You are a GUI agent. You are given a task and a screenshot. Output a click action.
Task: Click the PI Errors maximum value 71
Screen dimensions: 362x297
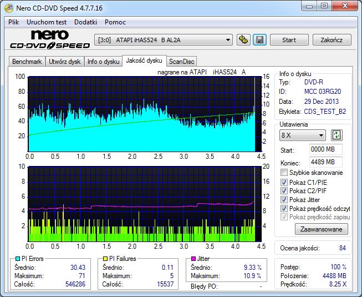[82, 276]
